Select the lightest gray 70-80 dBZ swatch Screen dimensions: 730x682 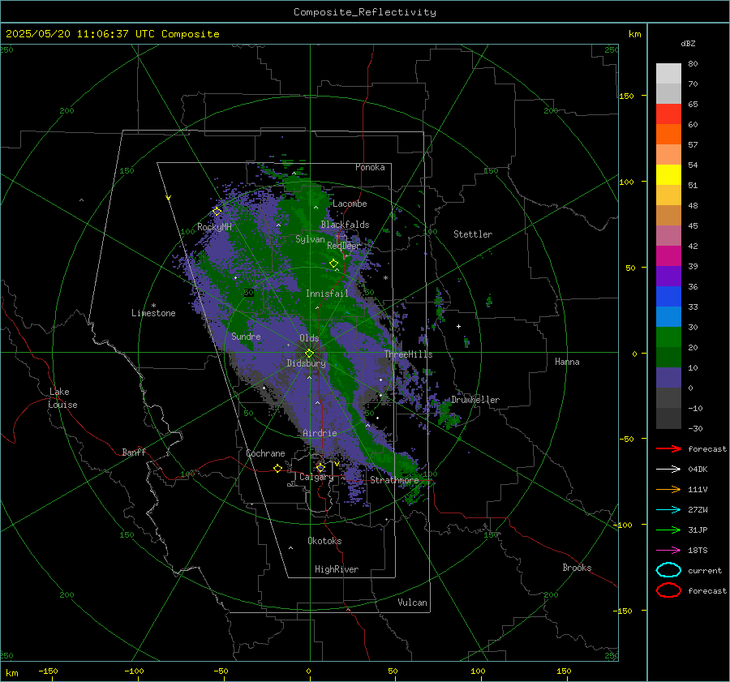coord(668,74)
